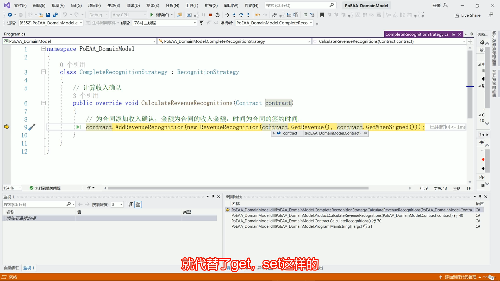
Task: Pin the Watch 1 panel
Action: 213,197
